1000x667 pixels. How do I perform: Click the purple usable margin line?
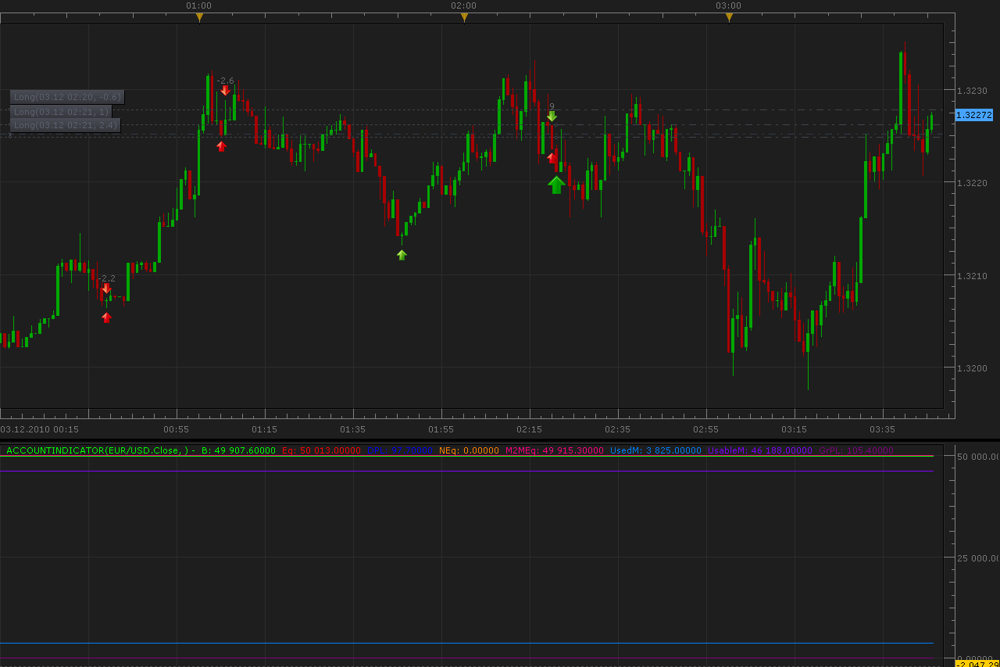pyautogui.click(x=466, y=471)
